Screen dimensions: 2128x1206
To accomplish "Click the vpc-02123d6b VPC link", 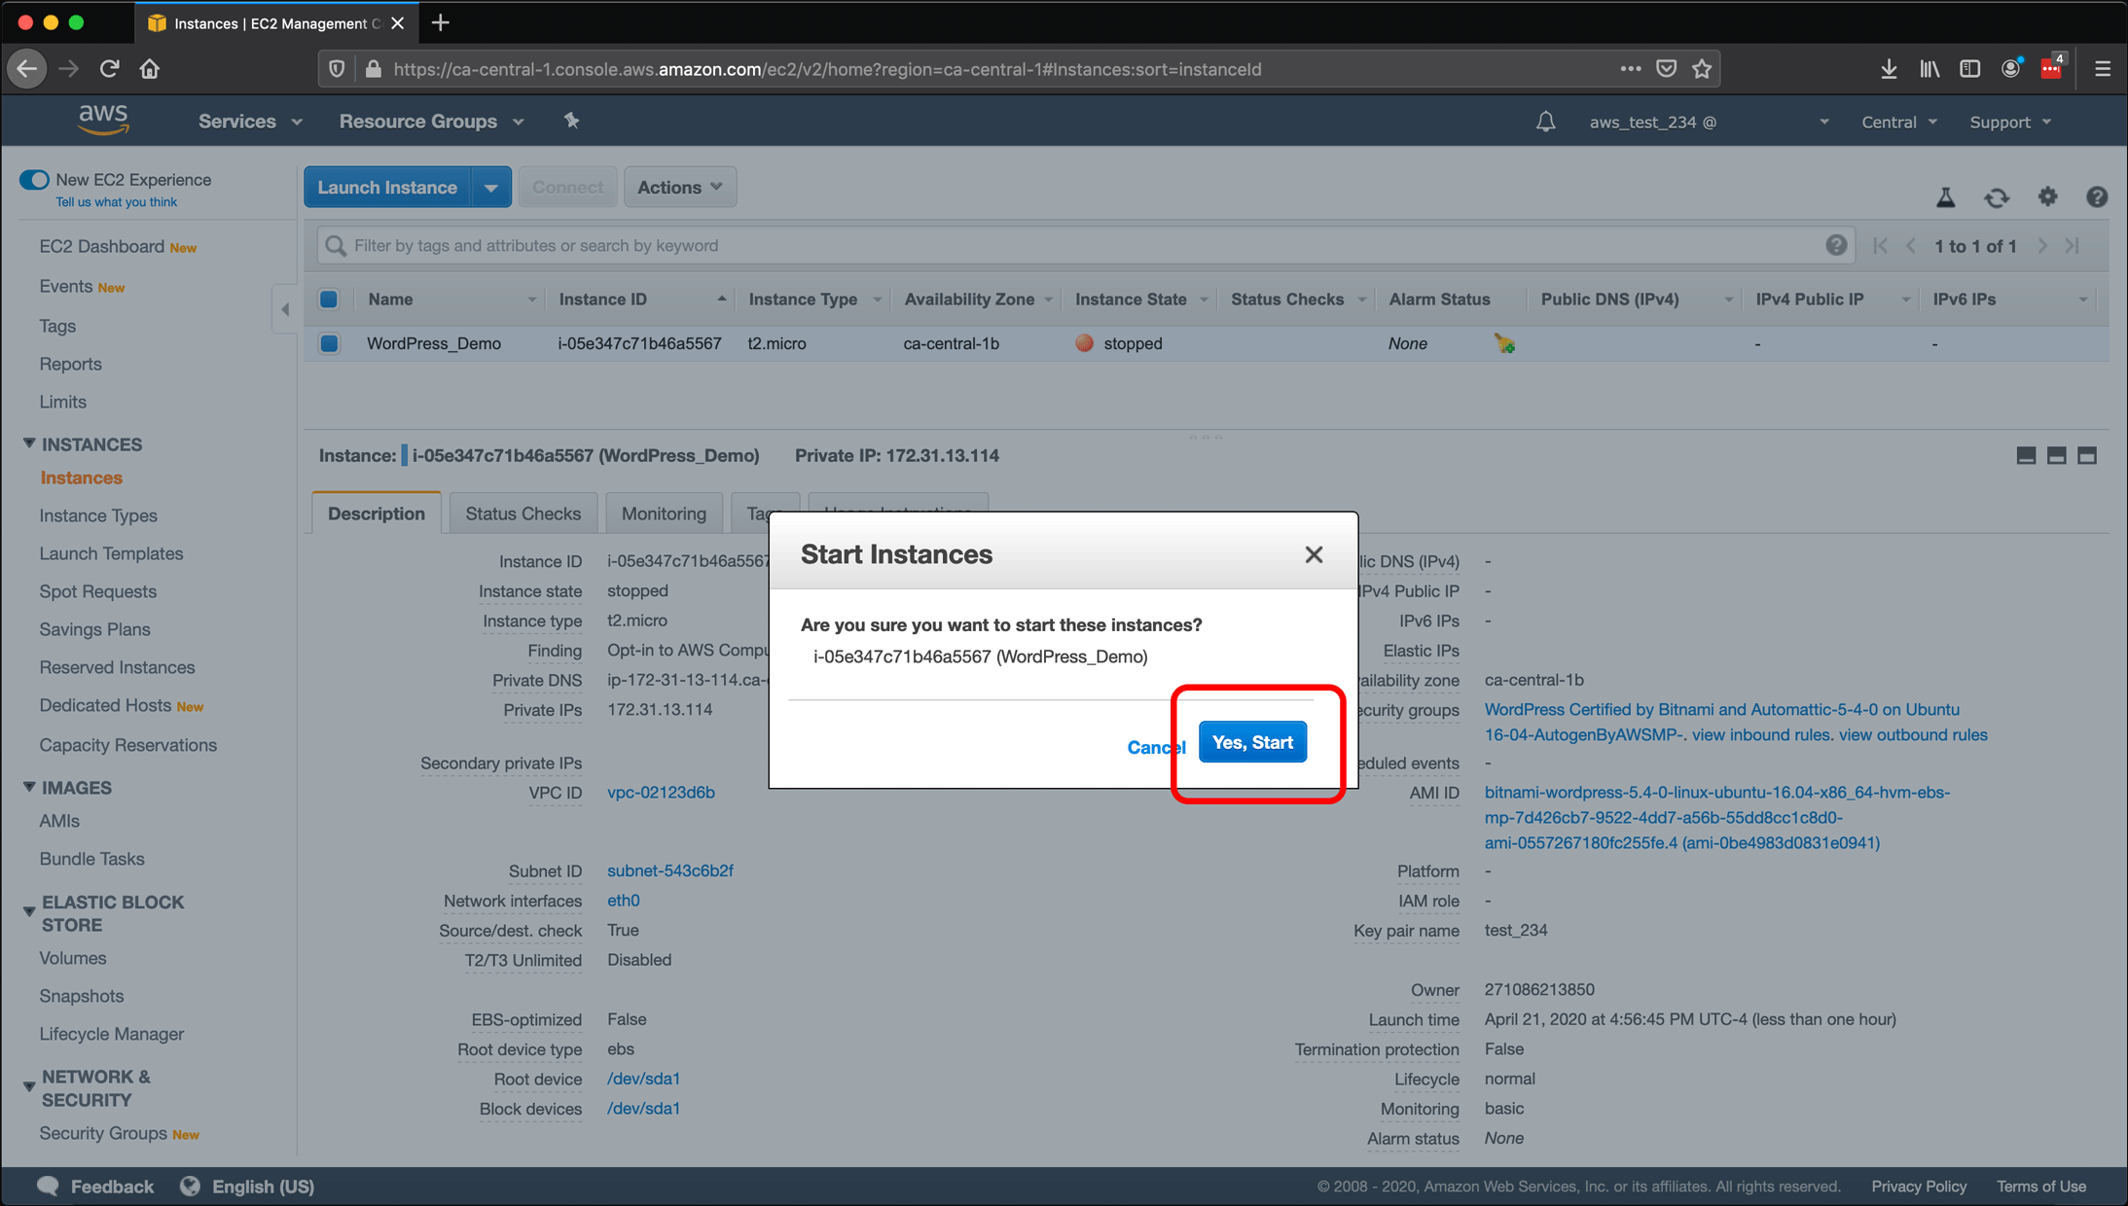I will [x=661, y=792].
